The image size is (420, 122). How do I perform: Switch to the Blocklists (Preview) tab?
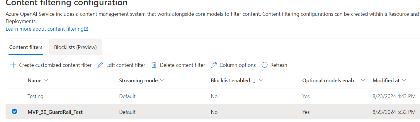[x=75, y=47]
